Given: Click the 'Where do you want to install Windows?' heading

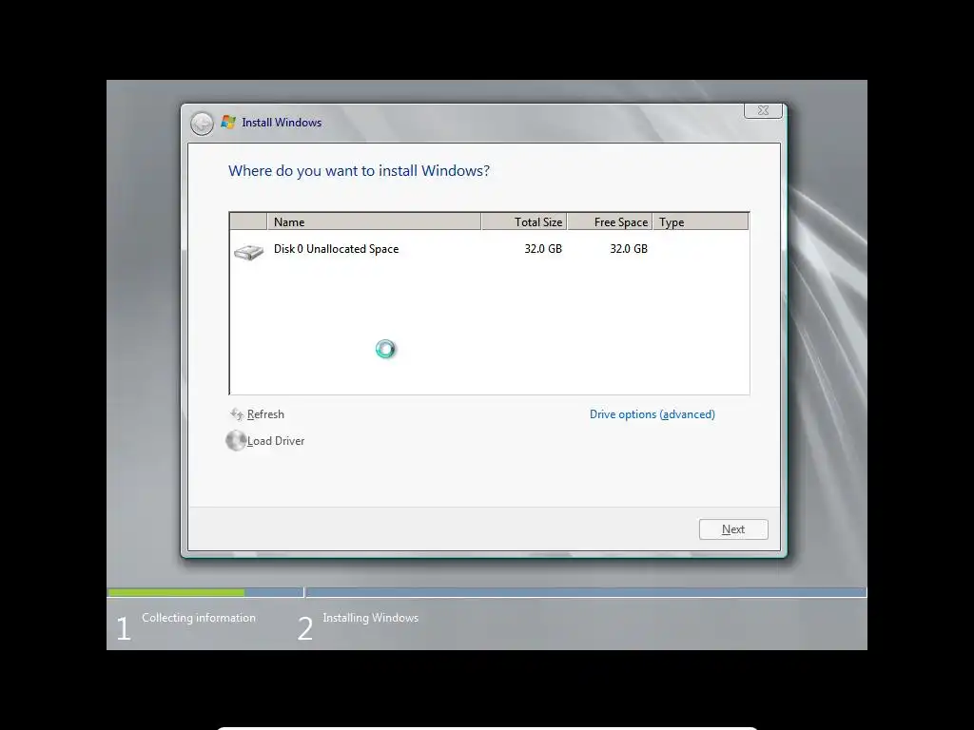Looking at the screenshot, I should 359,171.
